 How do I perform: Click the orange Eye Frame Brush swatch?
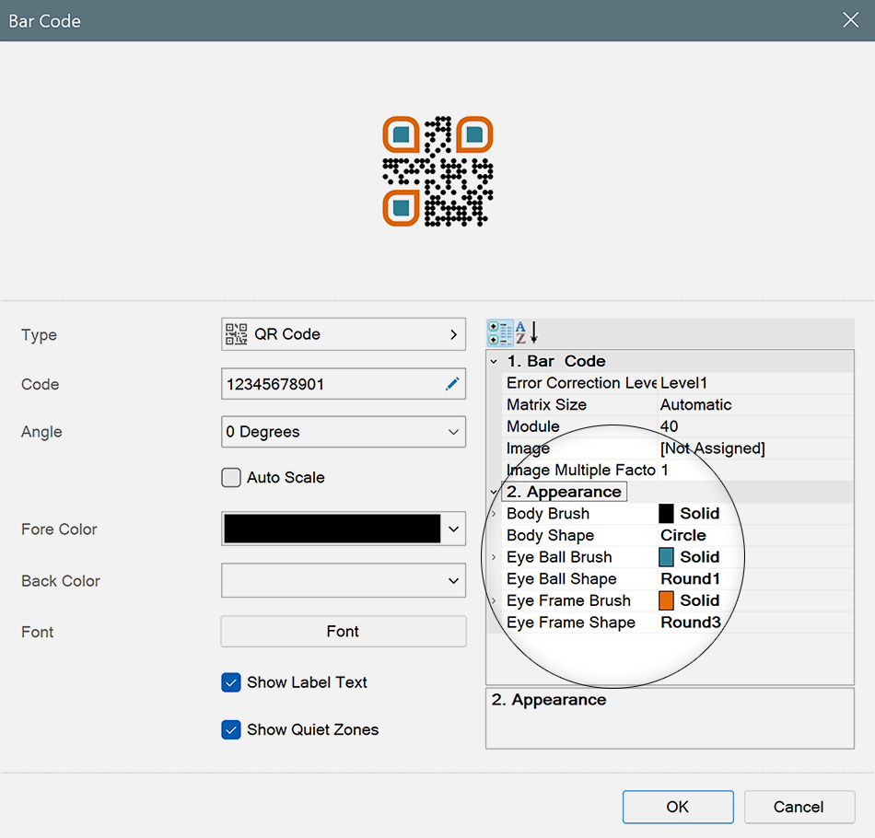coord(666,600)
